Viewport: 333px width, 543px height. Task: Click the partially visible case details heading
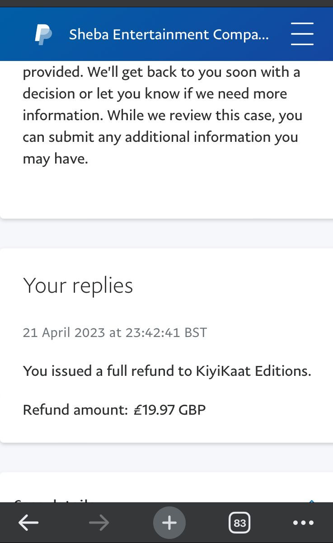coord(53,500)
